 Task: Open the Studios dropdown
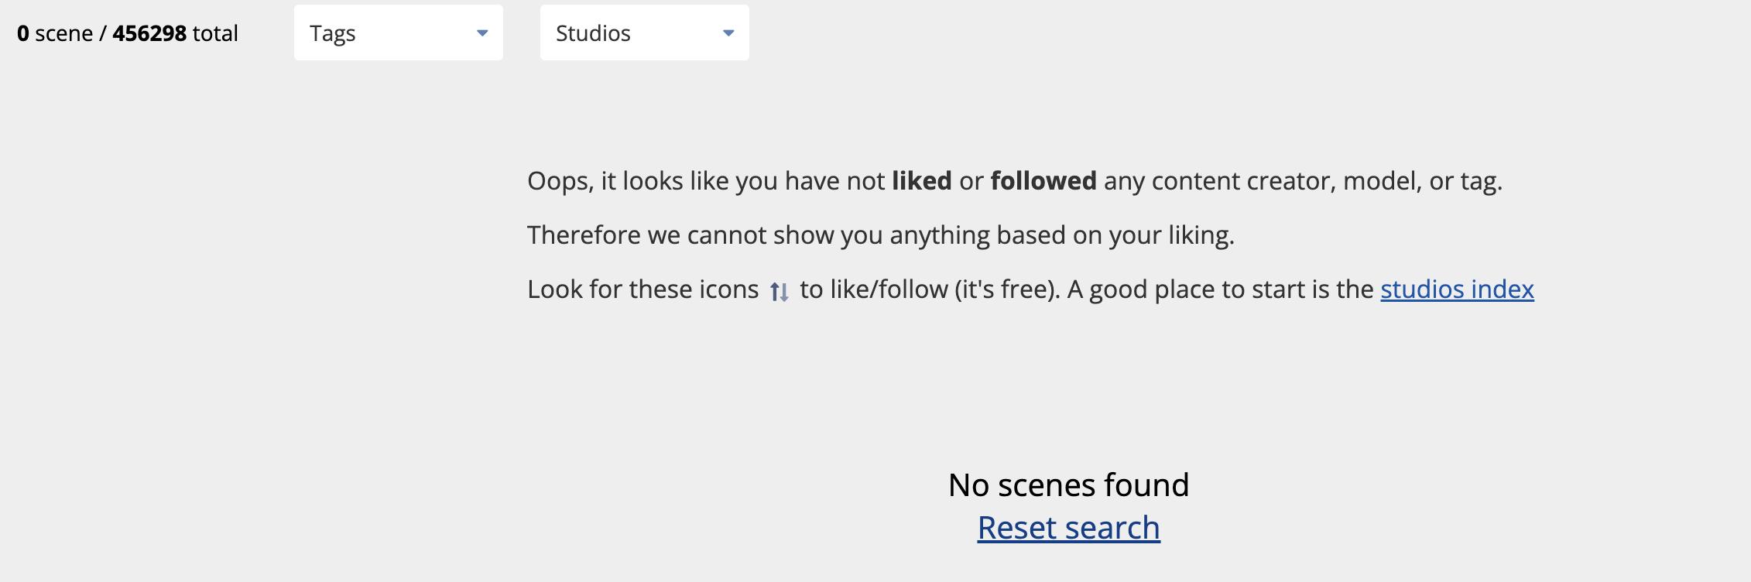(x=644, y=33)
